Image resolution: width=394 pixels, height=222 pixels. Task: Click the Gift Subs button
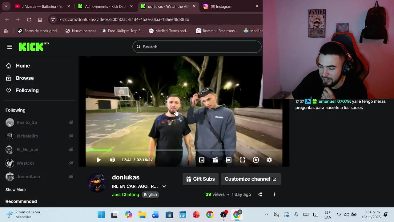(x=201, y=179)
